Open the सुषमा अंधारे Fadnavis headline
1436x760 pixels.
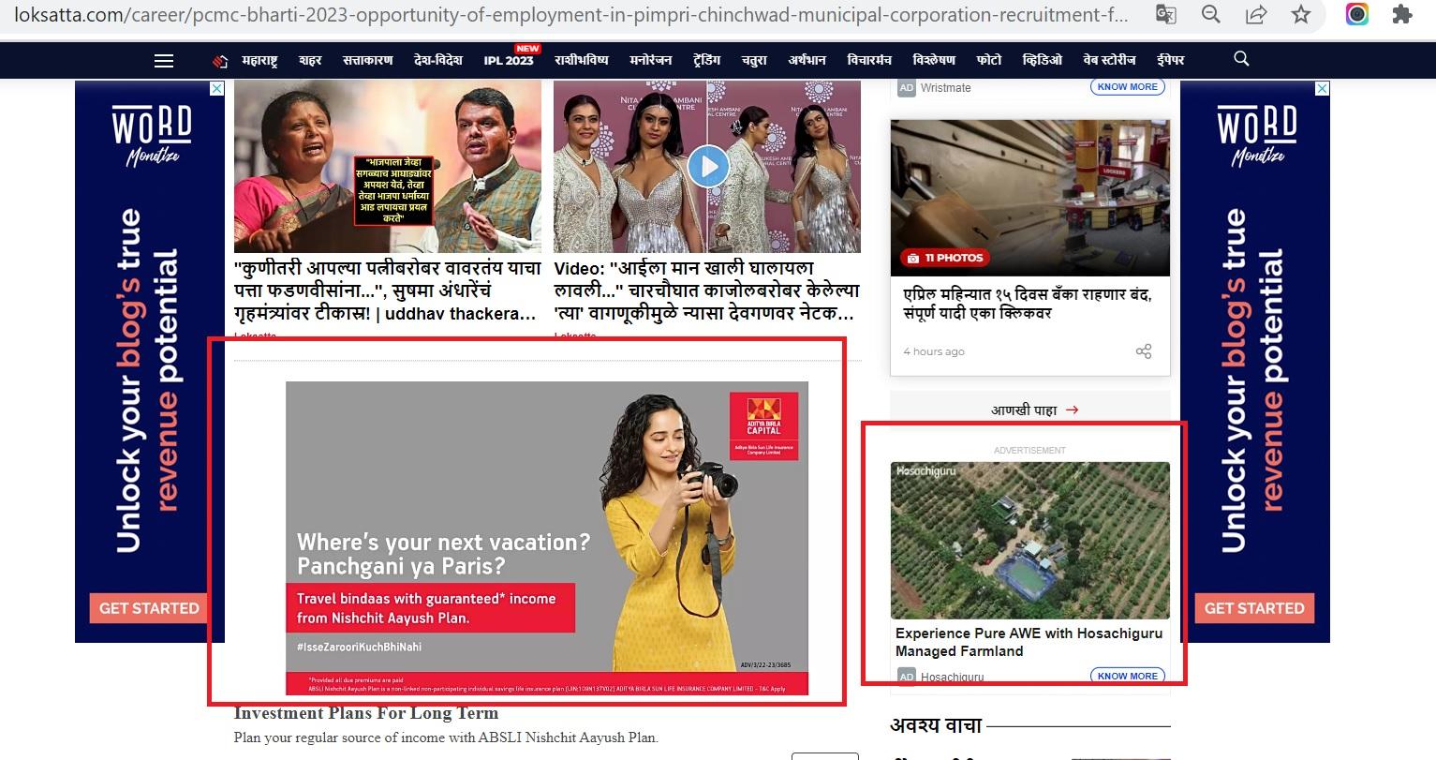click(388, 291)
